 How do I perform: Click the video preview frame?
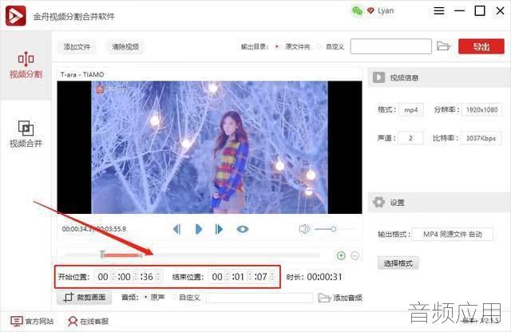[x=209, y=148]
